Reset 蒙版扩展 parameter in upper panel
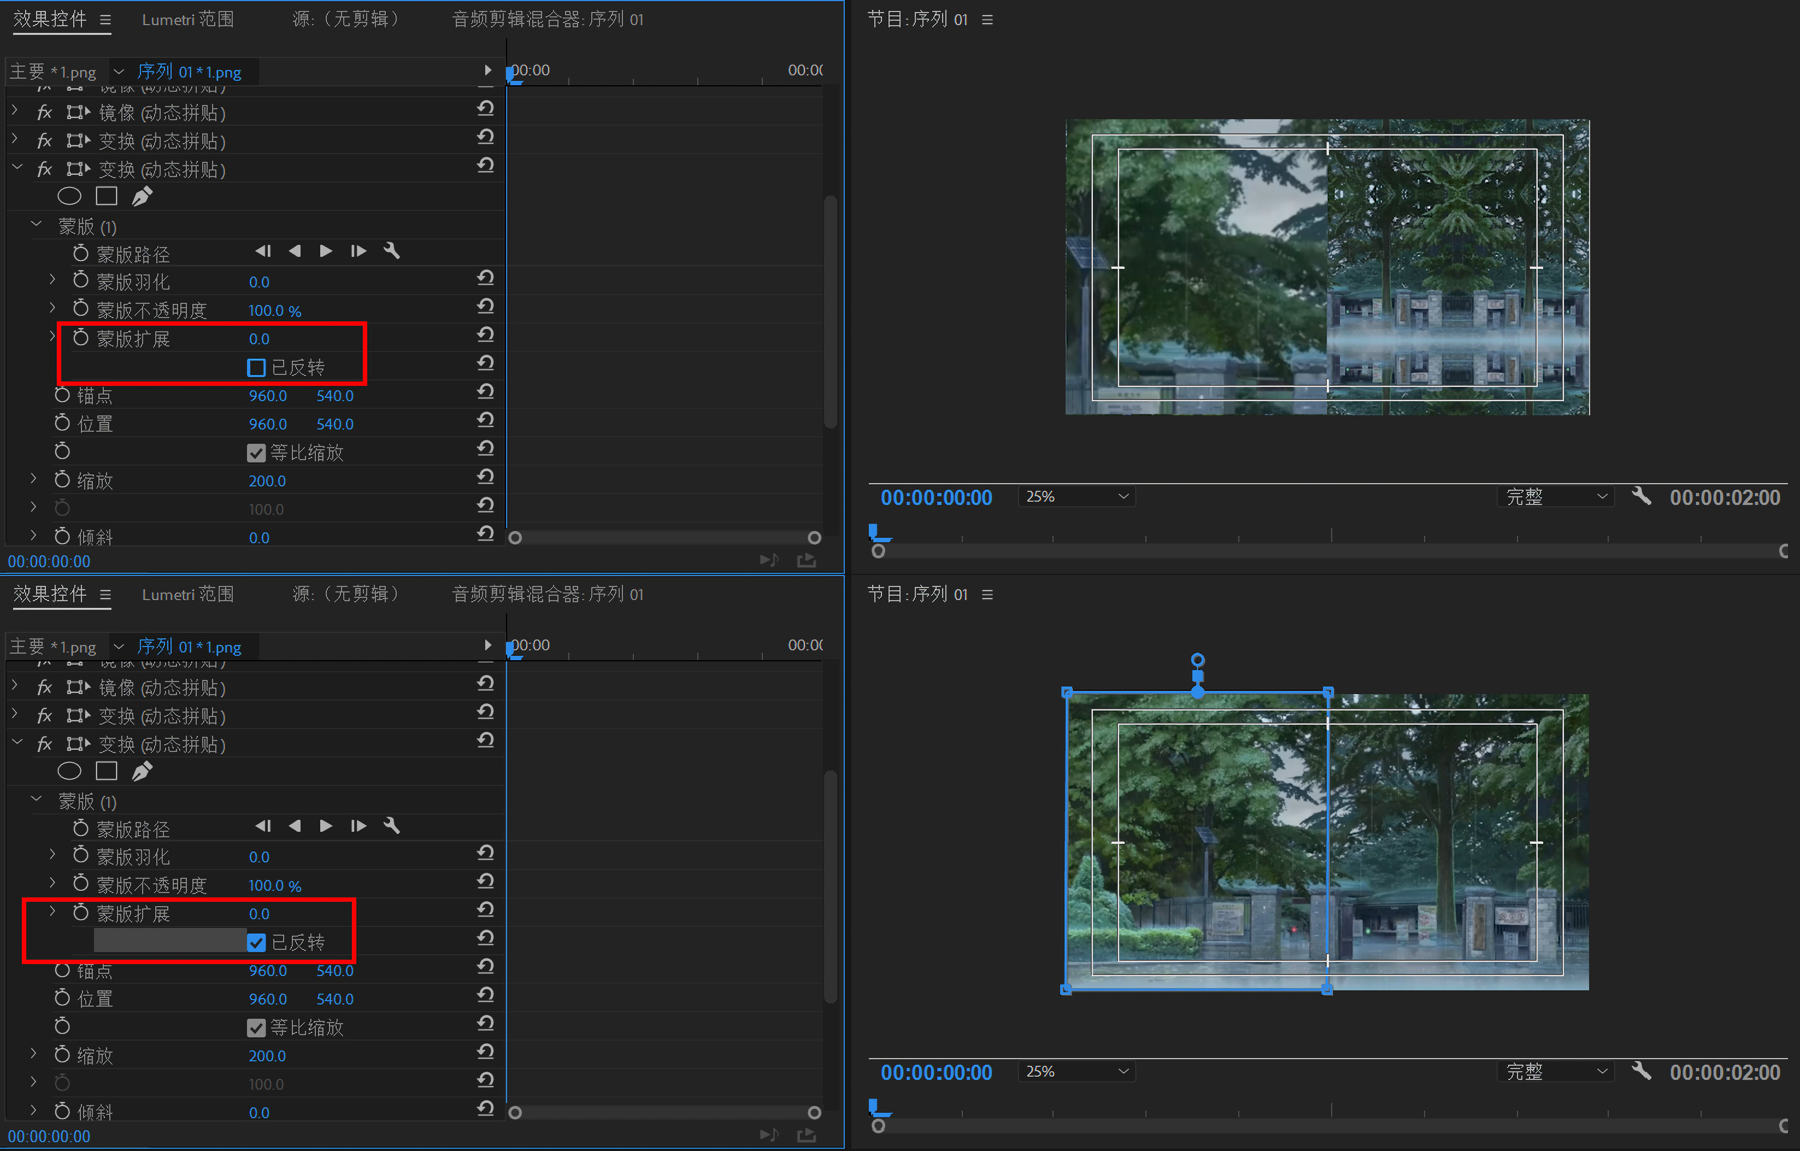 tap(486, 334)
